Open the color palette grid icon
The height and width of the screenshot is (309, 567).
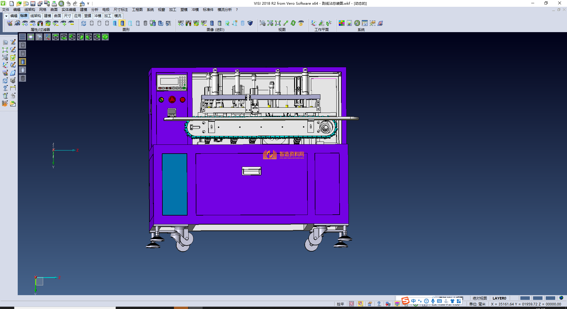click(x=342, y=23)
